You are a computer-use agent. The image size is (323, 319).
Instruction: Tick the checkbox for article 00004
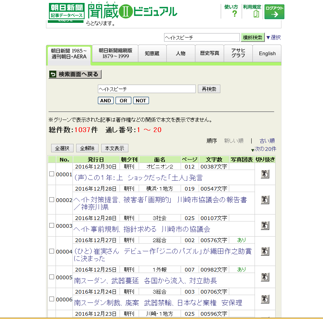click(x=52, y=251)
